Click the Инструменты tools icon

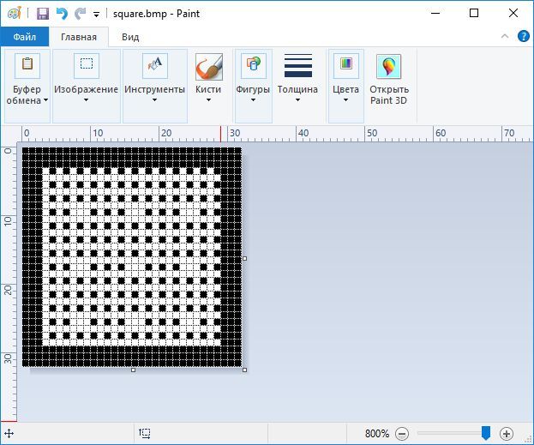click(x=155, y=65)
